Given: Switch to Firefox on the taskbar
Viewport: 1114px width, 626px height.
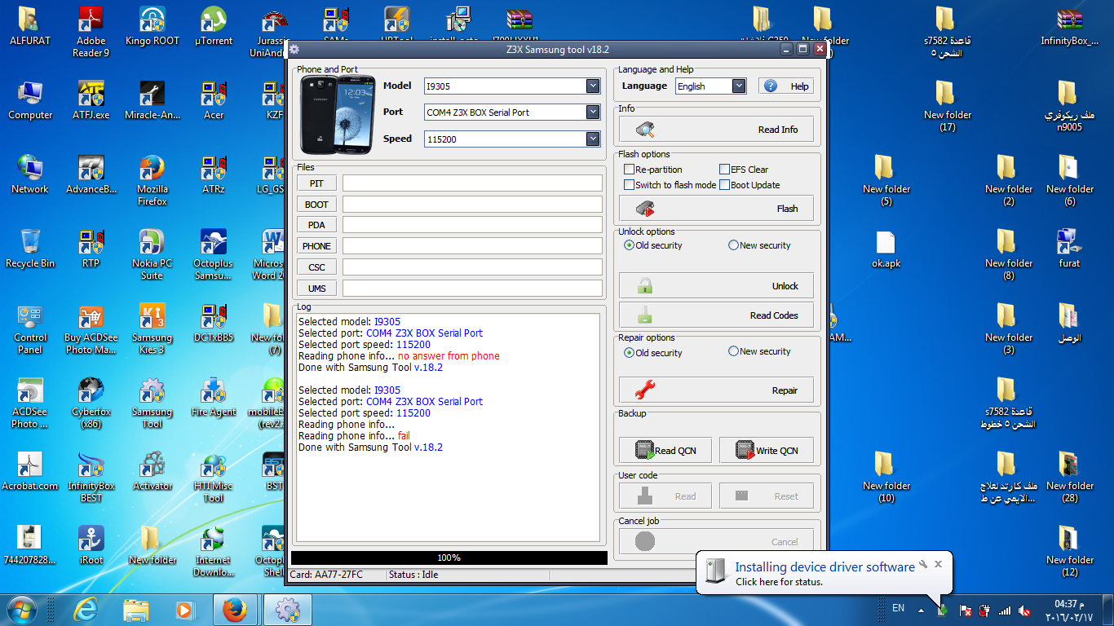Looking at the screenshot, I should (236, 609).
